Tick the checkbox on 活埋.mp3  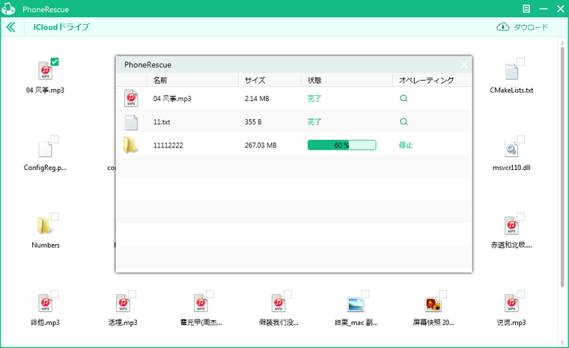(x=132, y=294)
